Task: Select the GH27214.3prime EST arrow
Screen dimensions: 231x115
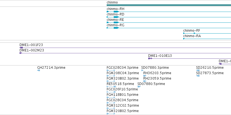Action: [x=39, y=70]
